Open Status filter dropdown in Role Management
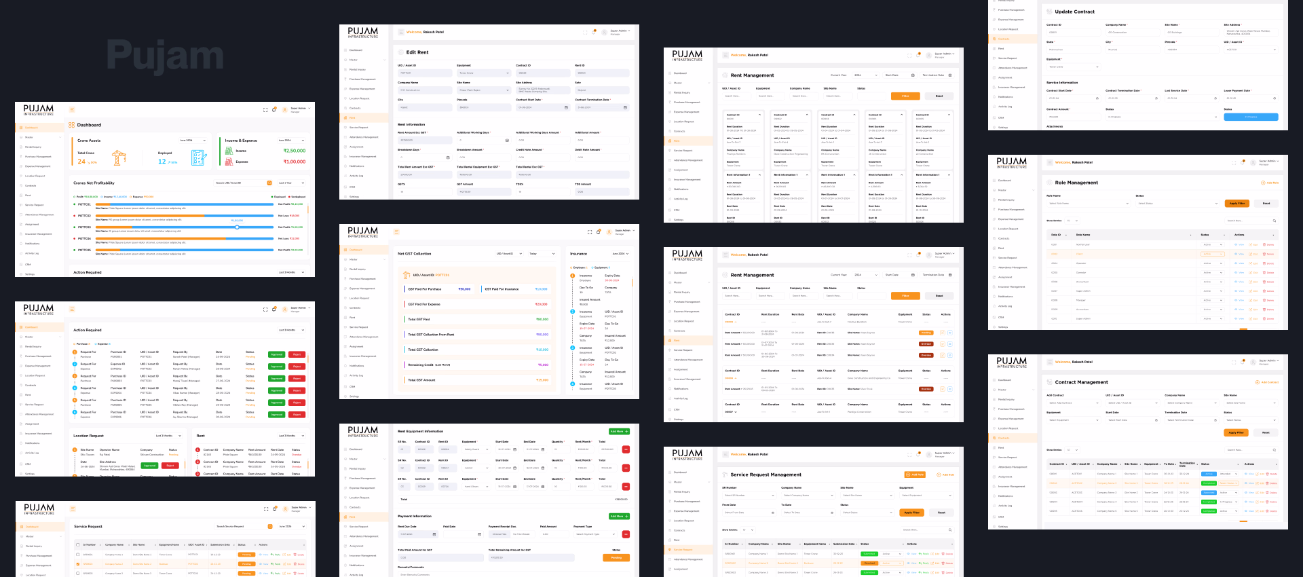 click(1177, 204)
